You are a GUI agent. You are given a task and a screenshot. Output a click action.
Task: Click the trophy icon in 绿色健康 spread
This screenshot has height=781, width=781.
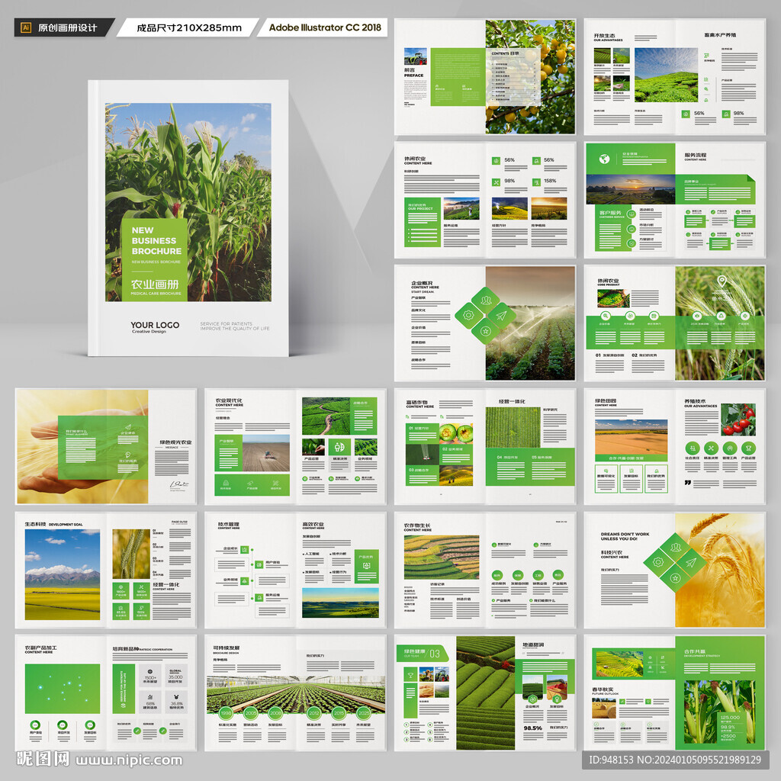point(410,676)
